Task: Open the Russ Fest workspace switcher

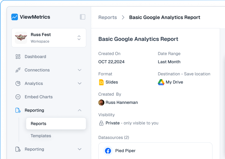Action: tap(79, 38)
